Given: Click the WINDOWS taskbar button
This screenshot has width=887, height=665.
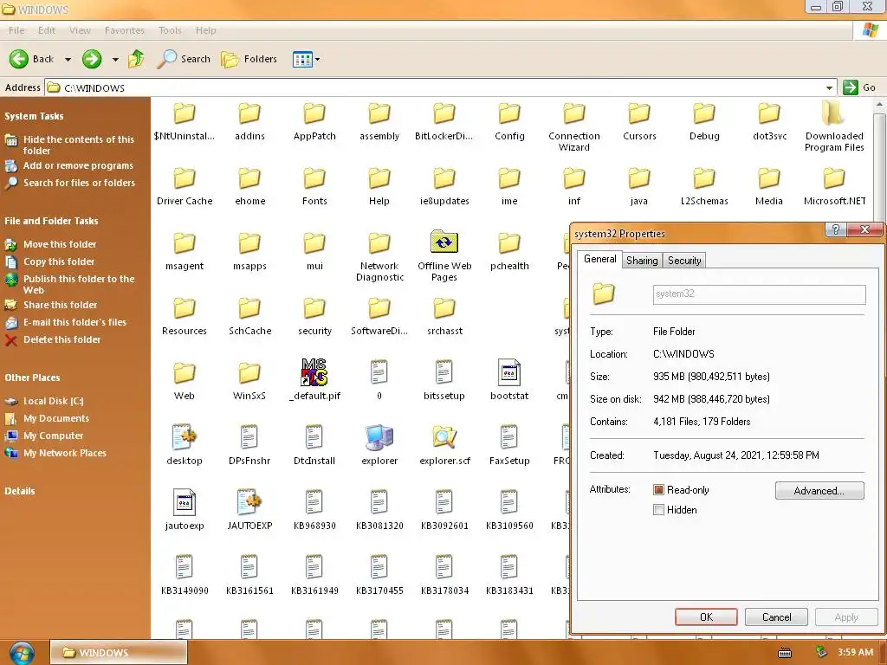Looking at the screenshot, I should tap(119, 653).
